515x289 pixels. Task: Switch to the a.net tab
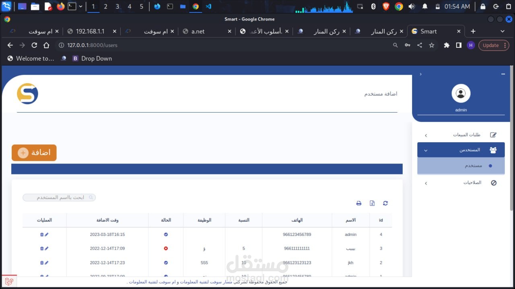pyautogui.click(x=206, y=31)
